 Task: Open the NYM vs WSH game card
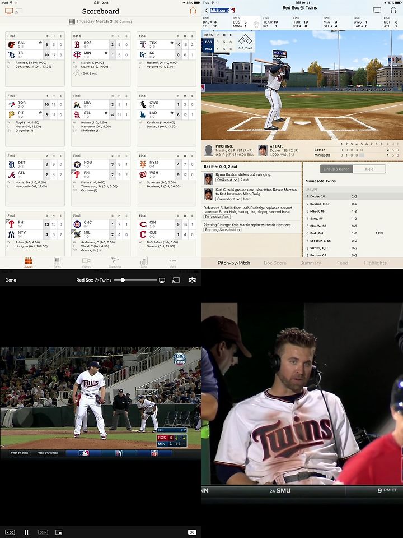click(166, 179)
